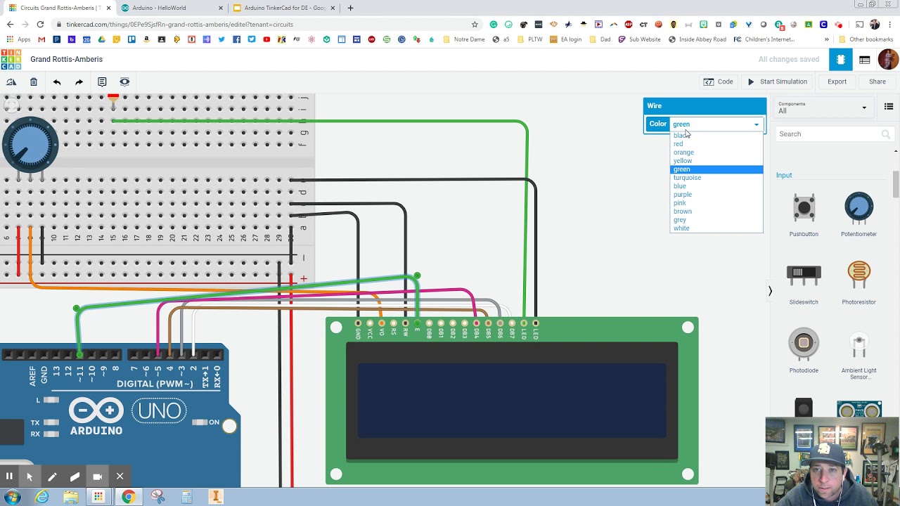This screenshot has width=900, height=506.
Task: Click the Tinkercad logo
Action: pos(11,59)
